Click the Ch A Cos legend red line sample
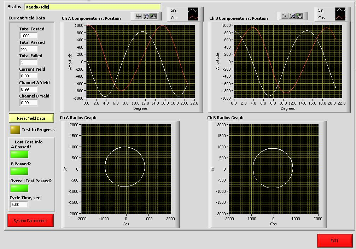Screen dimensions: 356x249 click(193, 18)
